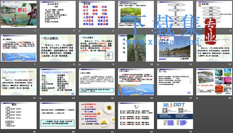Select slide 22 titled 爱心
Screen dimensions: 233x133
tap(136, 115)
